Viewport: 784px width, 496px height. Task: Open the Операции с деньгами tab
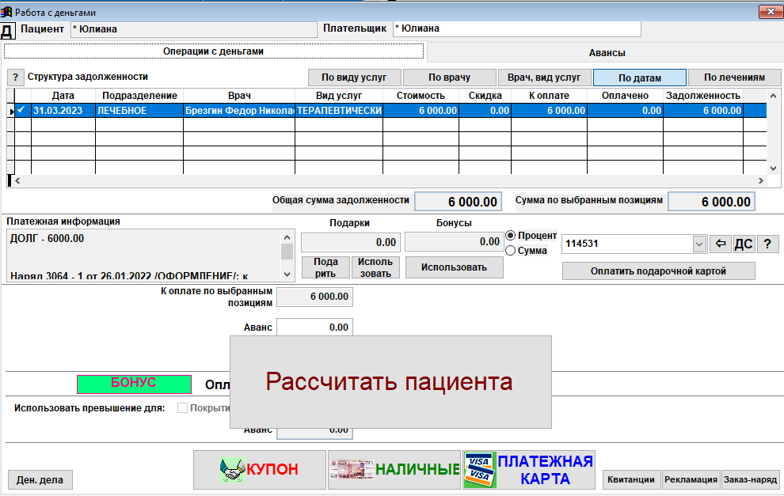coord(213,51)
